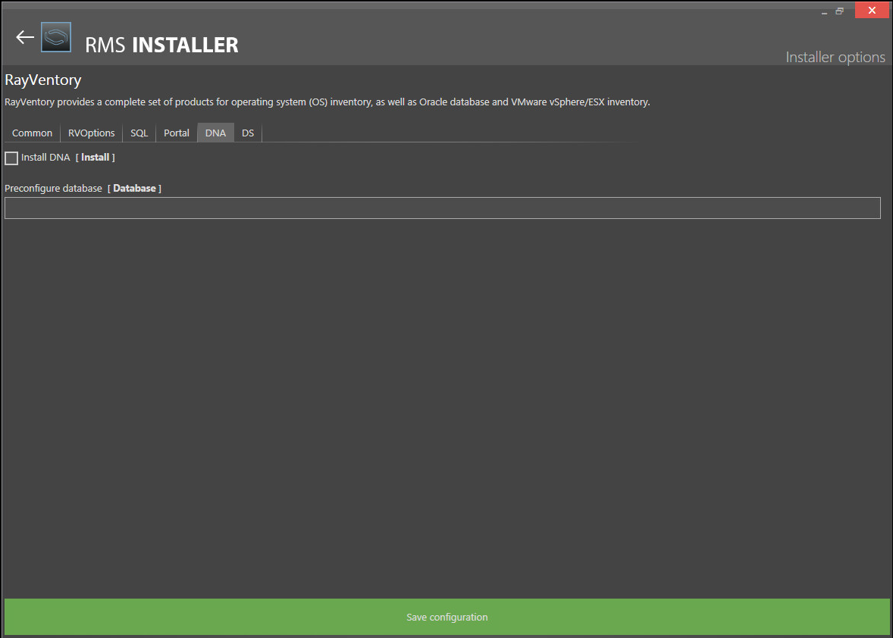The image size is (893, 638).
Task: Click the Install DNA label text
Action: tap(45, 158)
